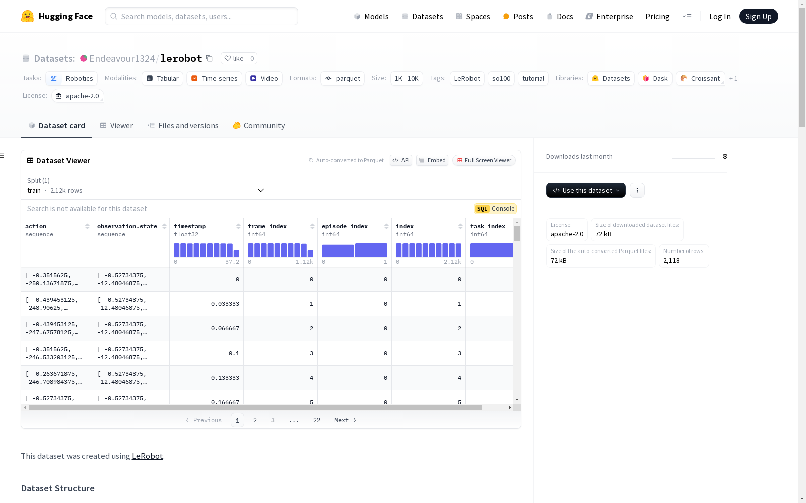Click the table's vertical scrollbar thumb
Screen dimensions: 806x503
coord(517,233)
